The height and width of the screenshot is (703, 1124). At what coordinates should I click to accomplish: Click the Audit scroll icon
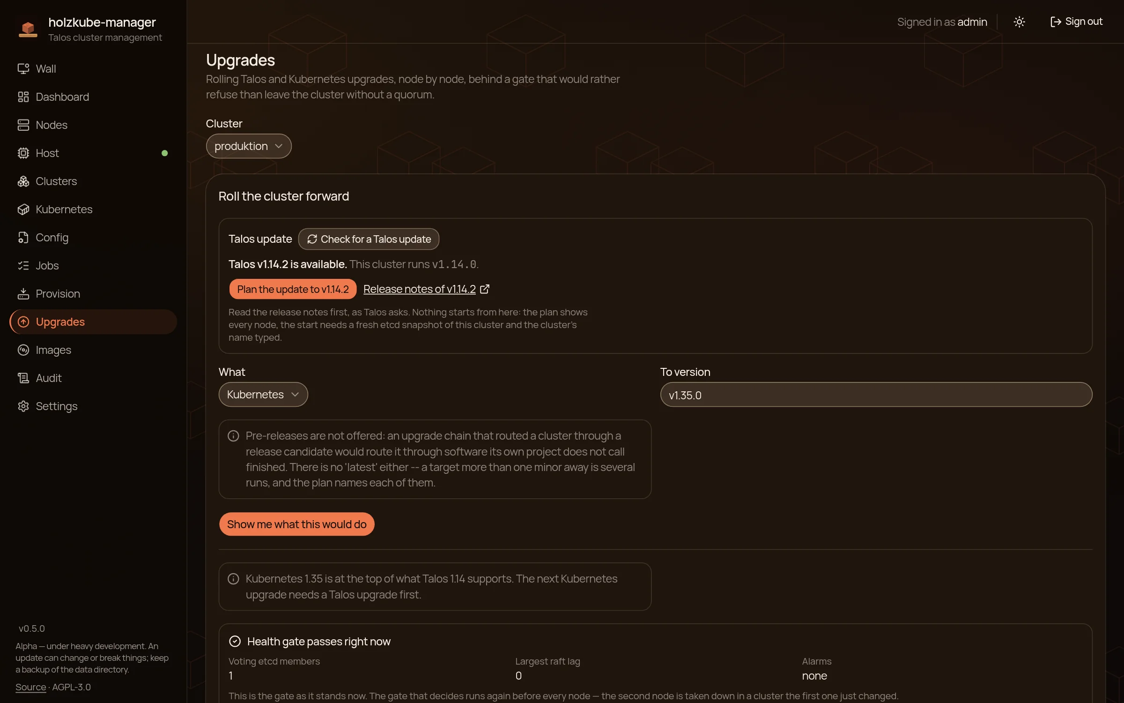(x=23, y=378)
